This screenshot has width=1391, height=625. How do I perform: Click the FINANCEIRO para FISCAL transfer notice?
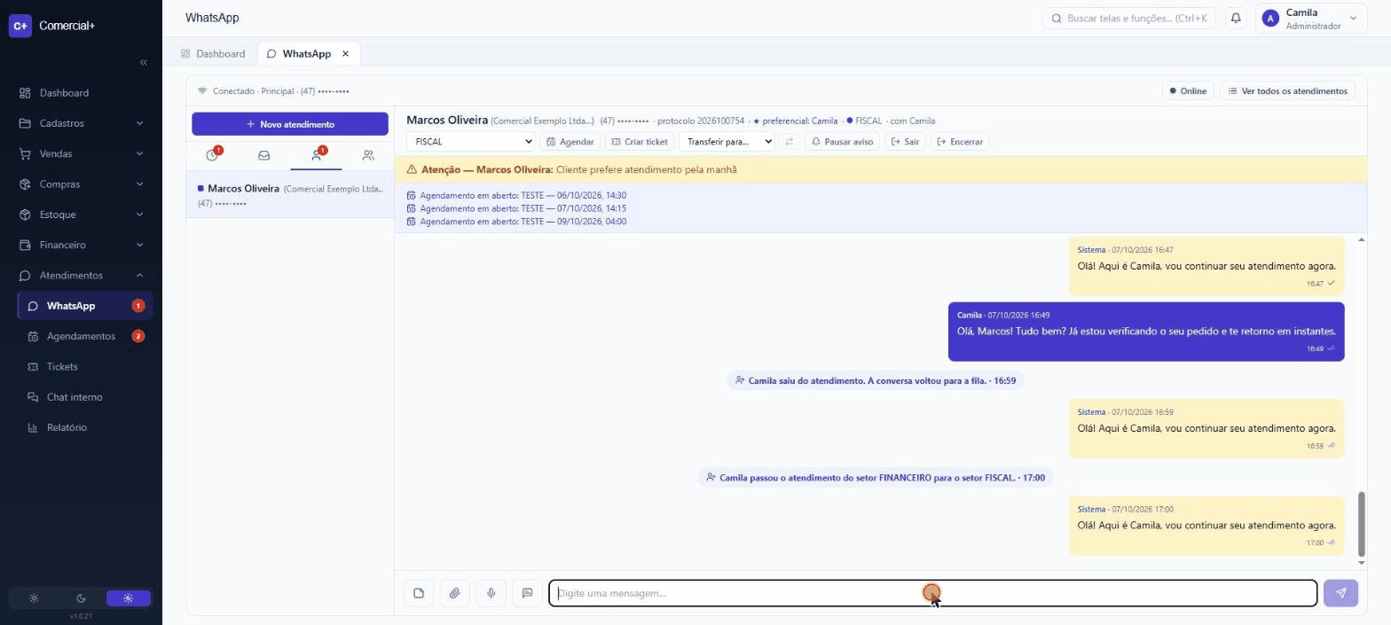click(x=875, y=478)
